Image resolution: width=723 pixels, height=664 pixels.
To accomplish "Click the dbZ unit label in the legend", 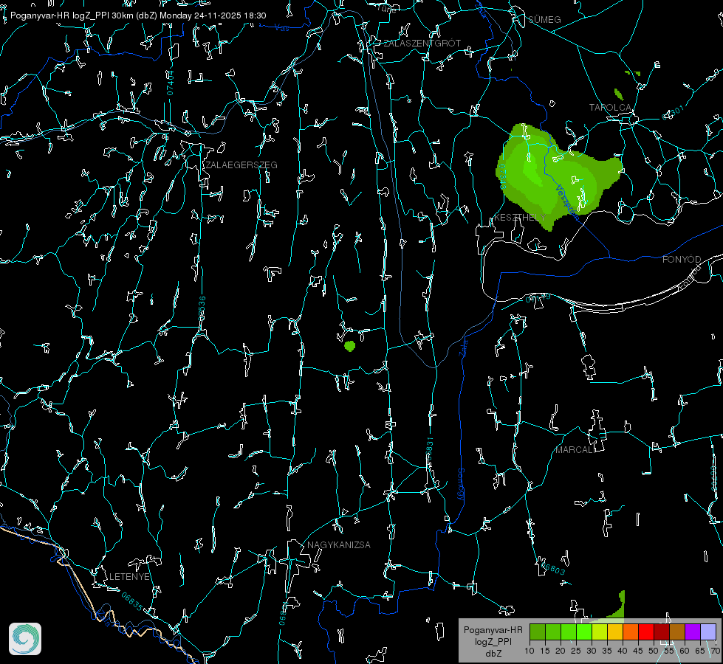I will point(493,654).
